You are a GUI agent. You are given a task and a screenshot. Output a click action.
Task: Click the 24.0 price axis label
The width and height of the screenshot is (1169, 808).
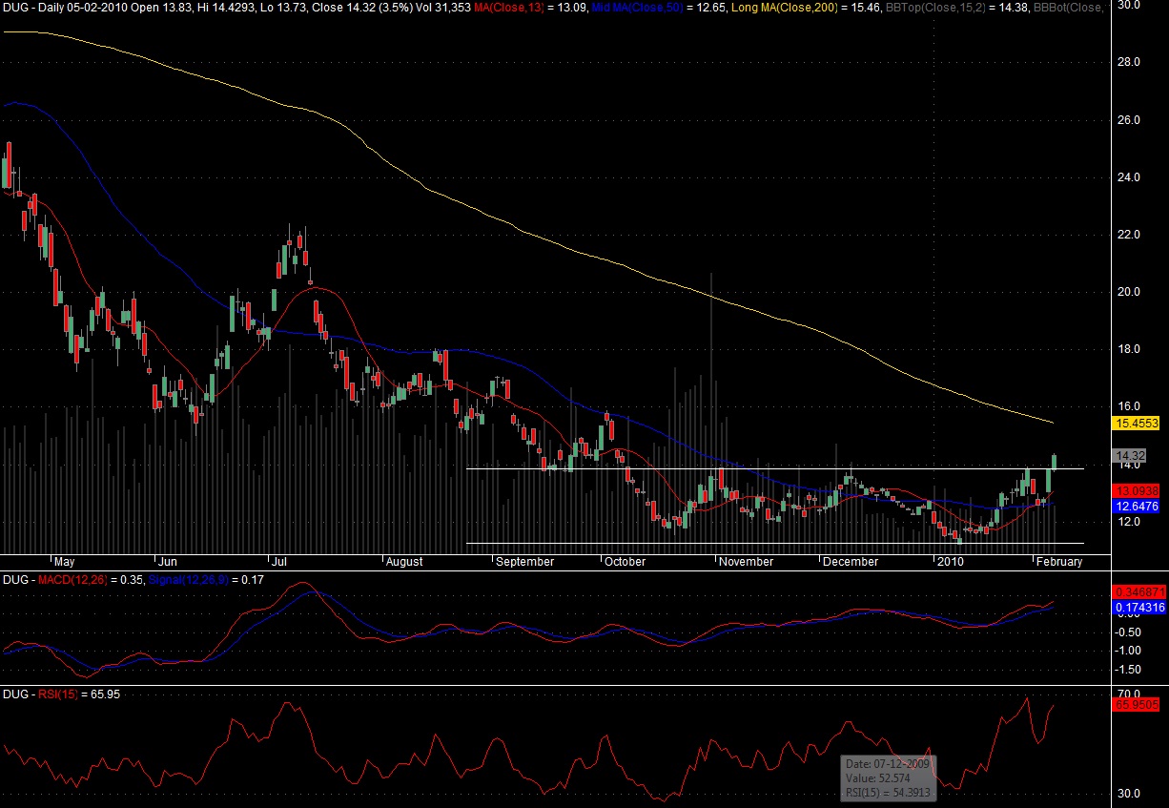[1131, 177]
